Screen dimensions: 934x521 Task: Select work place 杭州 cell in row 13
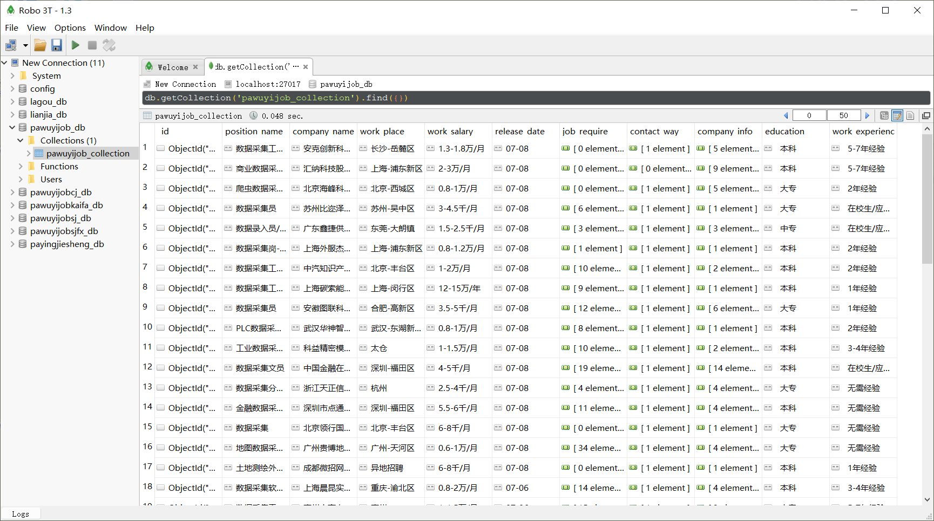click(x=391, y=388)
